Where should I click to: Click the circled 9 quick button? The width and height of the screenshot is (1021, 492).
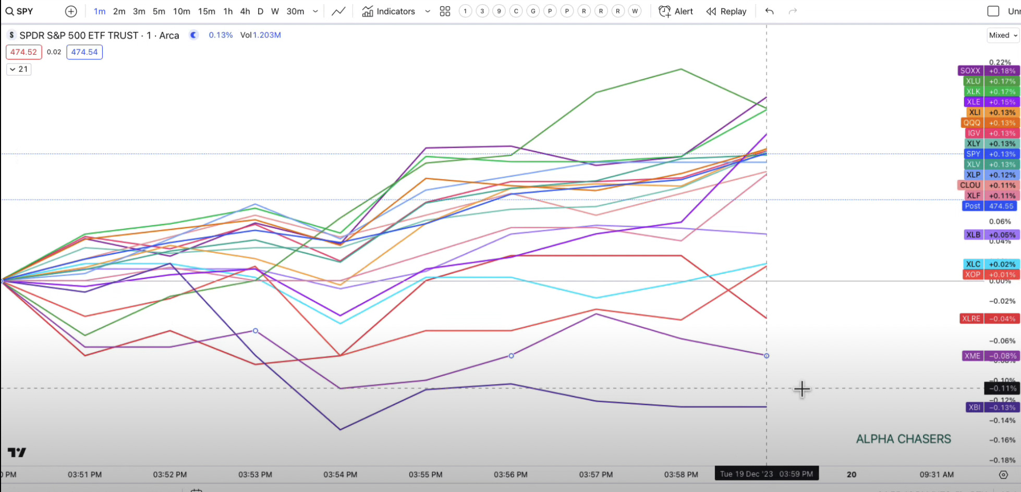click(x=499, y=11)
